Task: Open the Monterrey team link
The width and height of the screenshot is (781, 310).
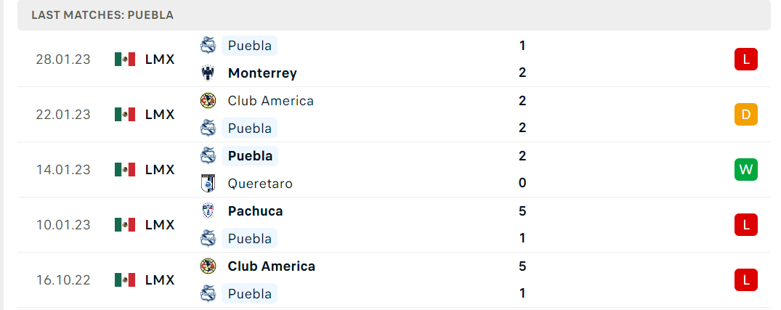Action: tap(262, 73)
